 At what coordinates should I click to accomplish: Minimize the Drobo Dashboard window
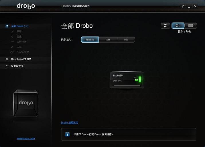tap(189, 6)
